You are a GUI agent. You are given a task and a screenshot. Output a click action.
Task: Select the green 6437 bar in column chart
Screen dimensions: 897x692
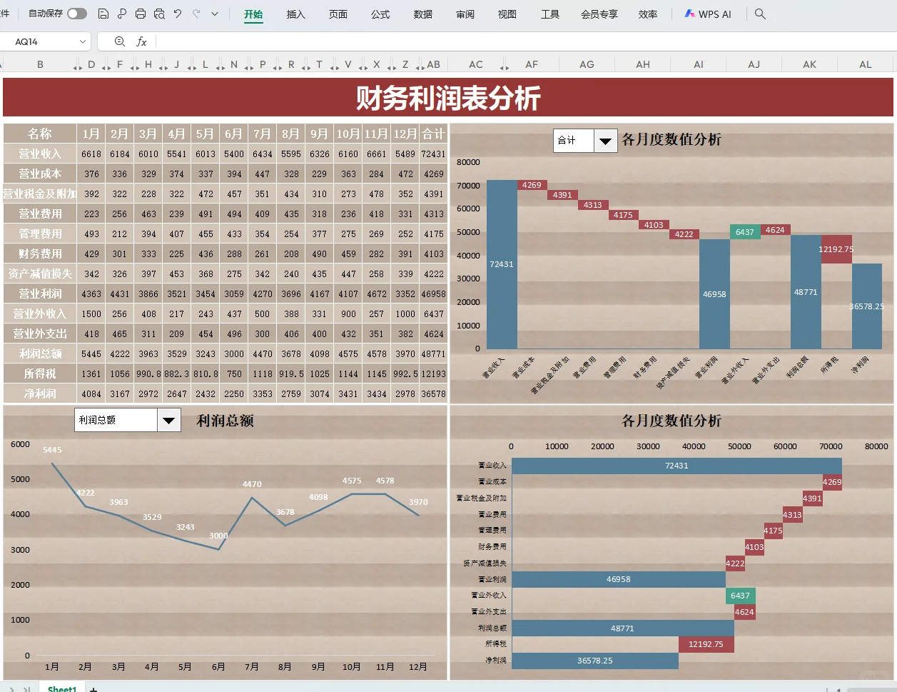coord(745,231)
